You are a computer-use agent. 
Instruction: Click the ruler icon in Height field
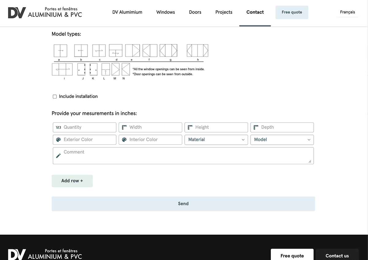pyautogui.click(x=190, y=127)
